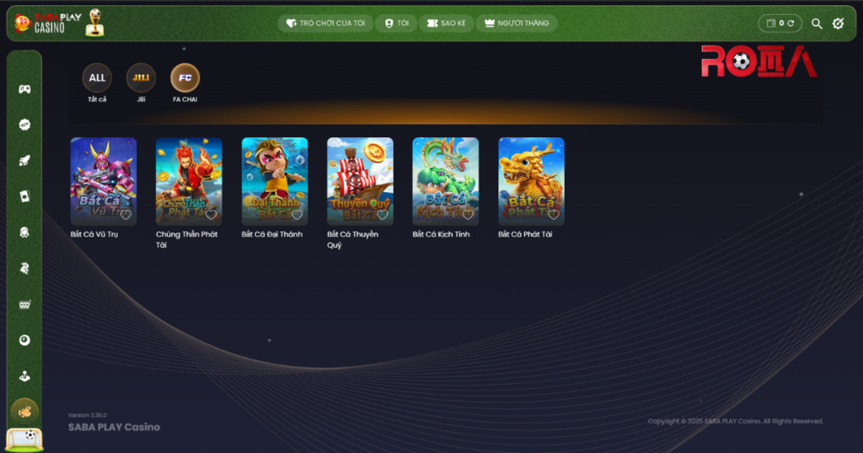
Task: Open the soccer goal icon at sidebar bottom
Action: click(24, 440)
